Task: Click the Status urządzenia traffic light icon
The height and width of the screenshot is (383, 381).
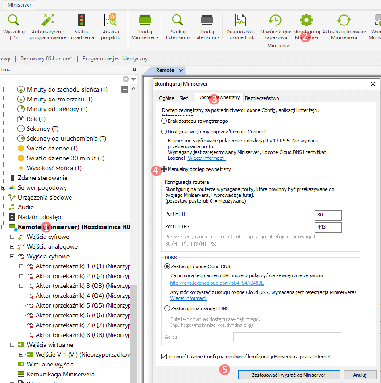Action: (x=82, y=21)
